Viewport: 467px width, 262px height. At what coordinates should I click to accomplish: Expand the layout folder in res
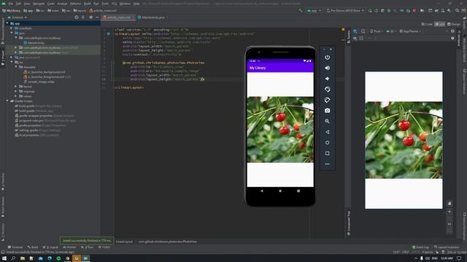pyautogui.click(x=16, y=87)
